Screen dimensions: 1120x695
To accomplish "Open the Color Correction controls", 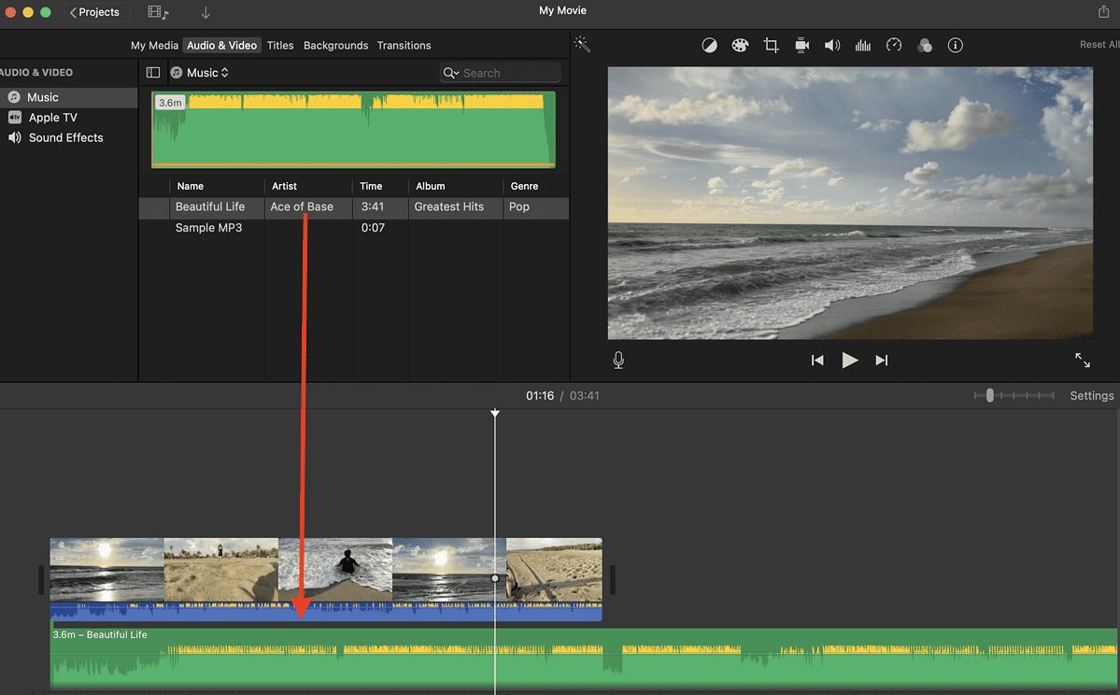I will pyautogui.click(x=740, y=45).
